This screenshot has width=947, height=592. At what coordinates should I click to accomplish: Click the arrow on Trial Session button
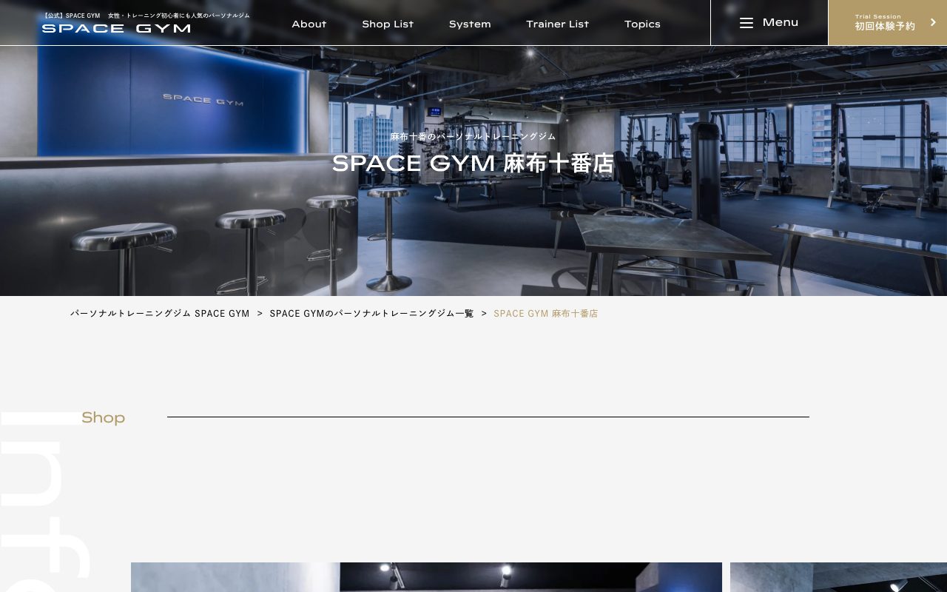(x=933, y=23)
